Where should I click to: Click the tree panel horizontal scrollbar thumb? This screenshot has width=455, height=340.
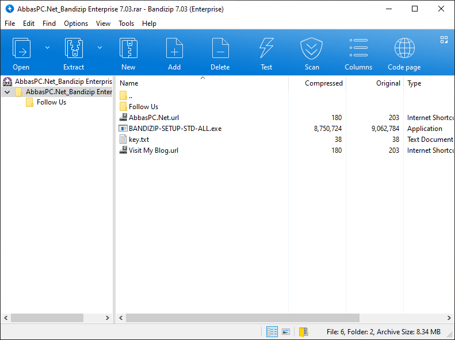coord(47,318)
